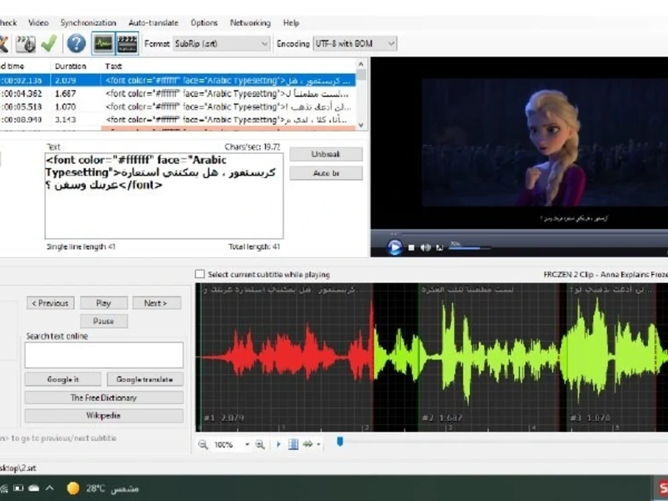Click the green double arrow waveform icon

point(307,444)
